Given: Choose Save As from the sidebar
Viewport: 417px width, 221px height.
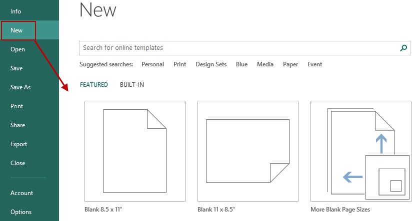Looking at the screenshot, I should pyautogui.click(x=20, y=87).
